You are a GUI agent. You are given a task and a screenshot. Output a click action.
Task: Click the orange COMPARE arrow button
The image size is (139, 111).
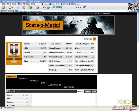95,39
